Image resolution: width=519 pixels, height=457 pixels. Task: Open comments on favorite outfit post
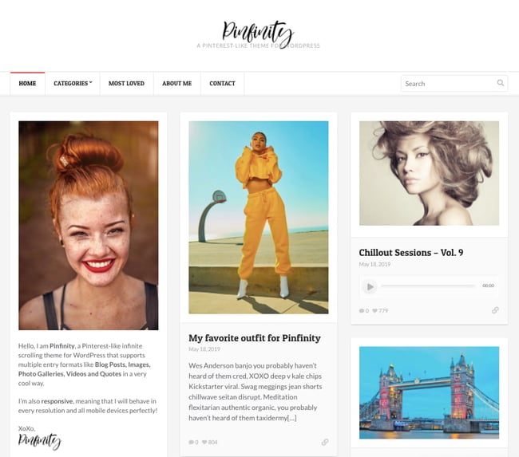(193, 442)
